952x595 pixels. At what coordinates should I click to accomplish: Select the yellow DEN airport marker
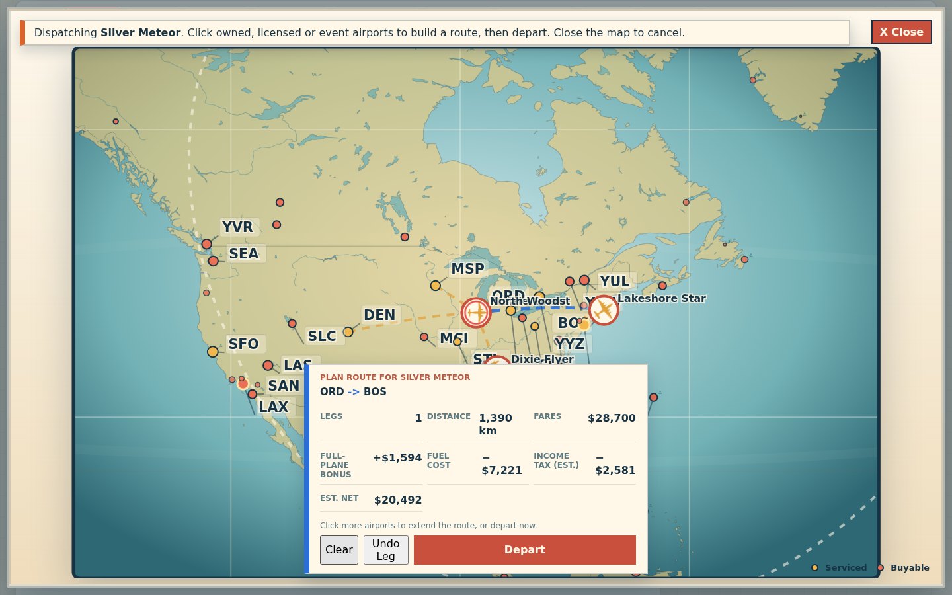point(348,332)
